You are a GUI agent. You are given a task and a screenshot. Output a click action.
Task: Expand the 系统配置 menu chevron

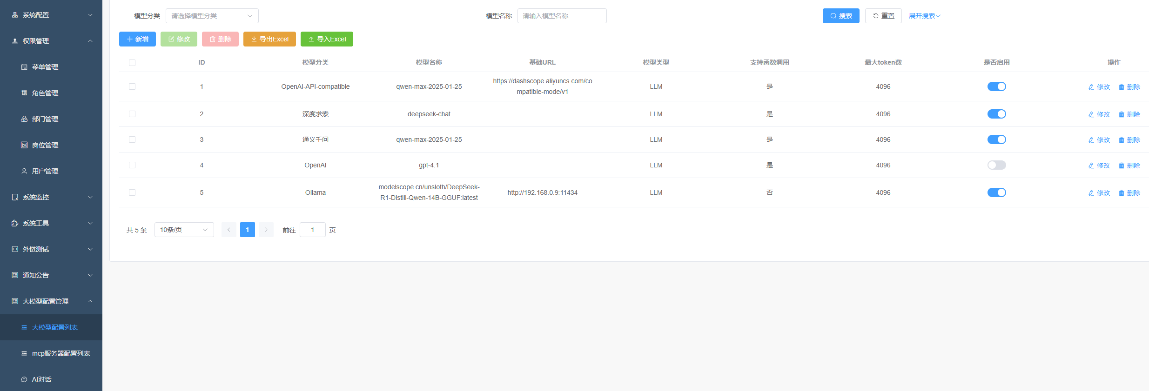point(90,15)
